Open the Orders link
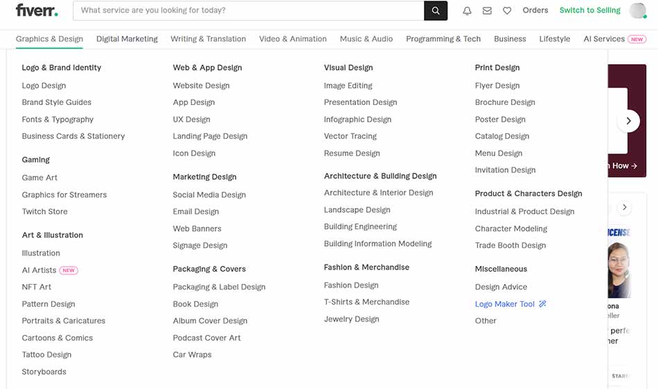Screen dimensions: 658x389 [535, 10]
